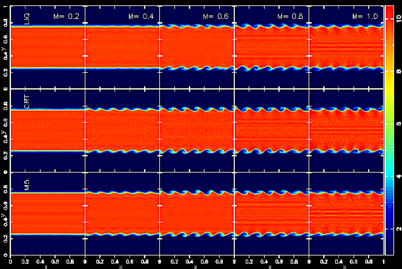
Task: Click the M= 0.8 column label
Action: [290, 16]
